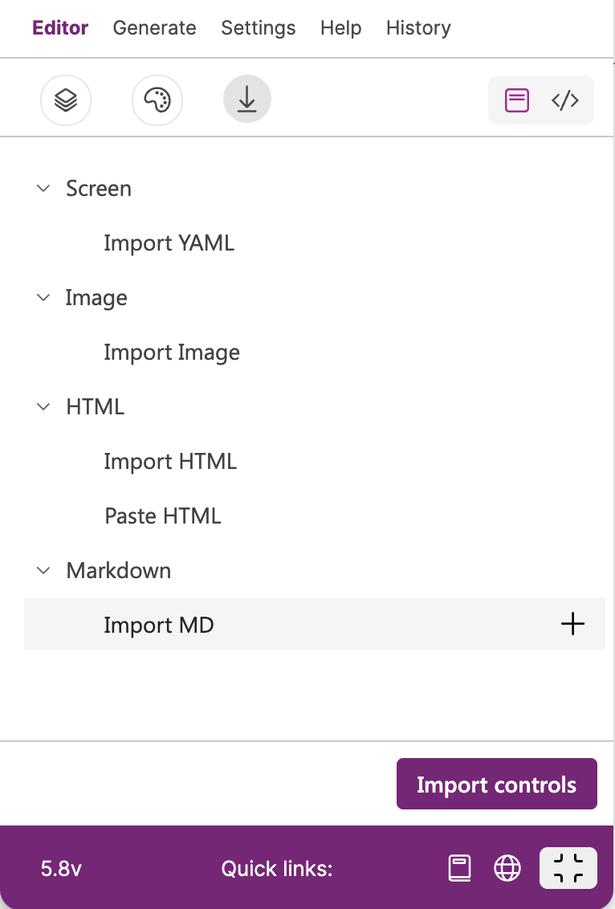Select the download import icon

click(x=247, y=99)
